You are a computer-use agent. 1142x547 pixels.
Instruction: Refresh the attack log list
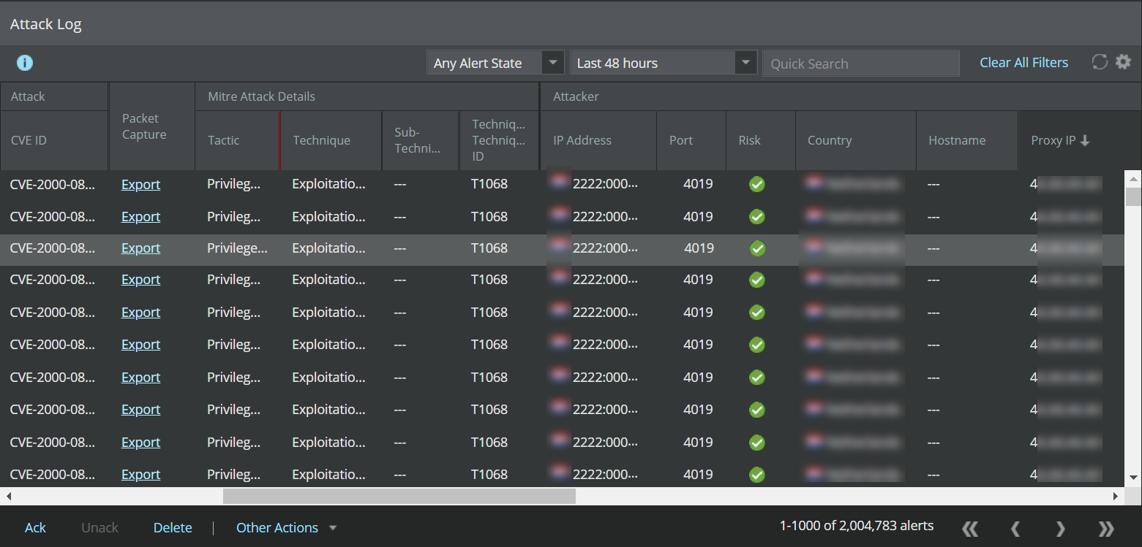point(1100,62)
